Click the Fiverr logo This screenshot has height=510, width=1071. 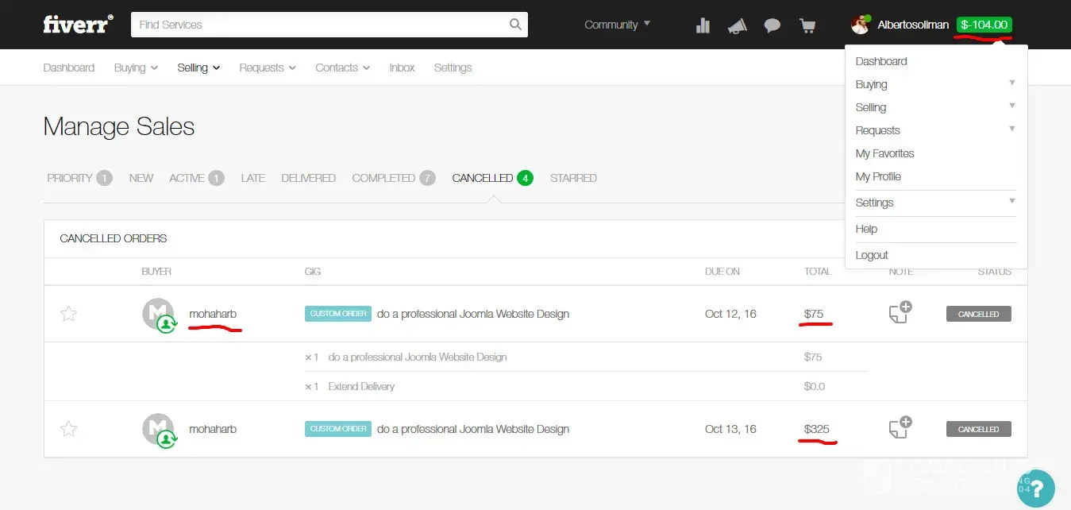(78, 25)
